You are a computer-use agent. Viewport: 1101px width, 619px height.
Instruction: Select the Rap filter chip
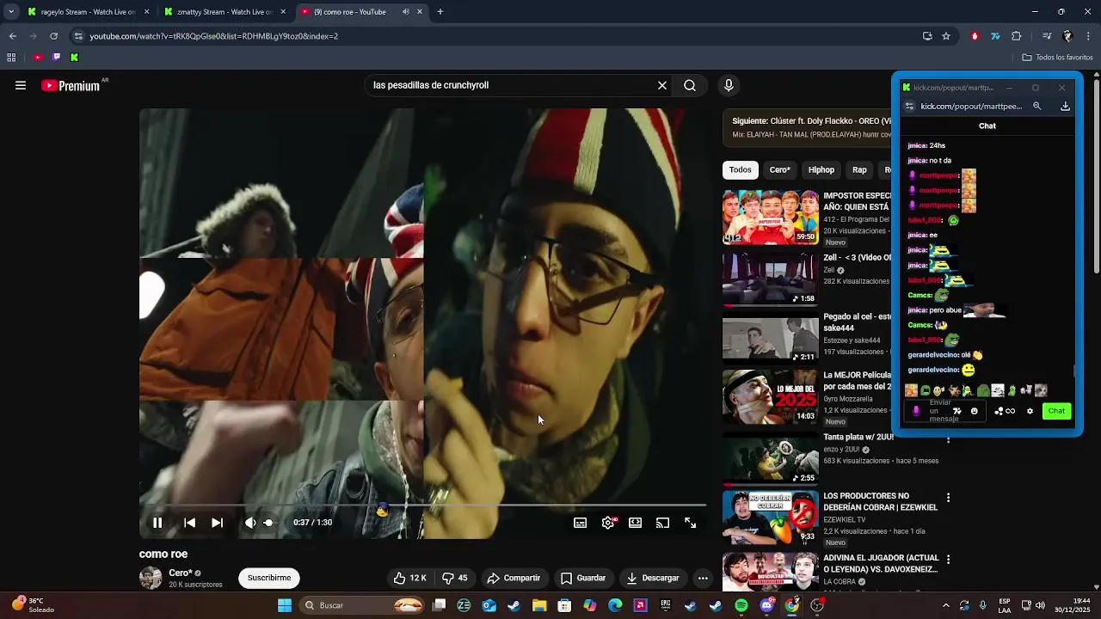(859, 169)
